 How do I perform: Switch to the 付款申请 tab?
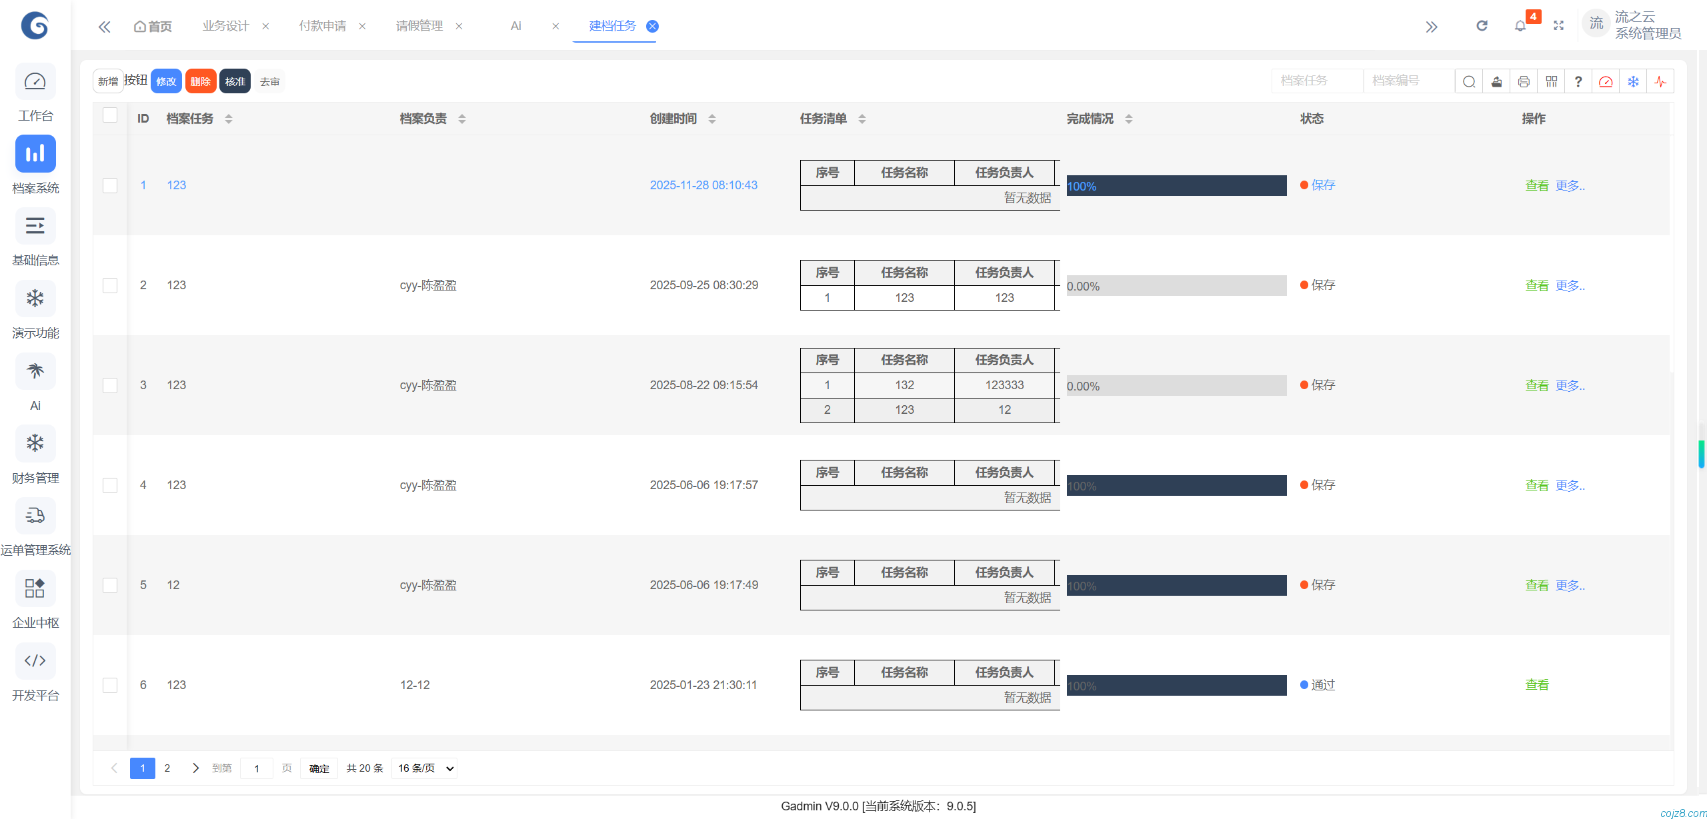click(x=323, y=26)
